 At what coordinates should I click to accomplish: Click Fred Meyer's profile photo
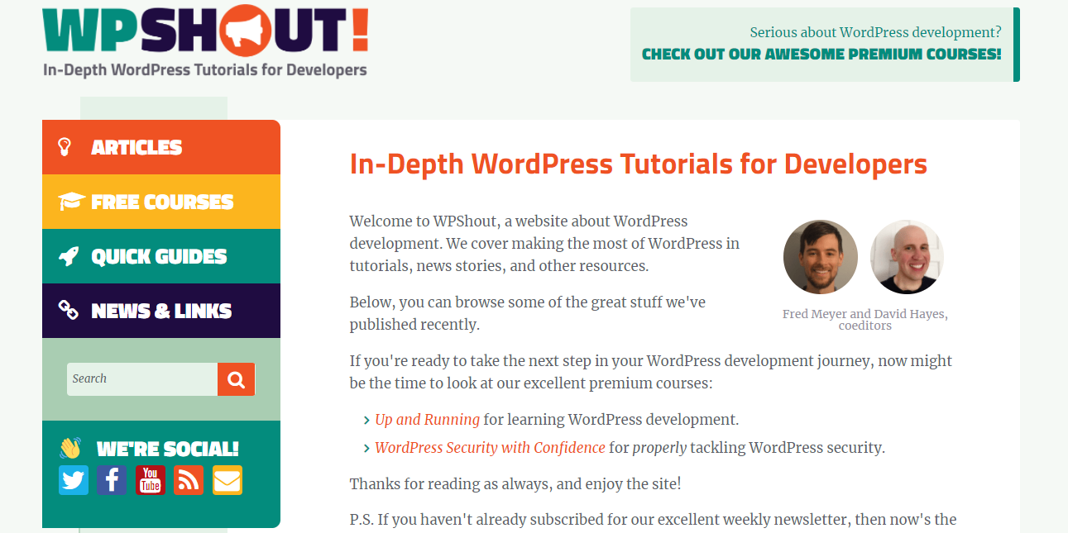tap(820, 257)
